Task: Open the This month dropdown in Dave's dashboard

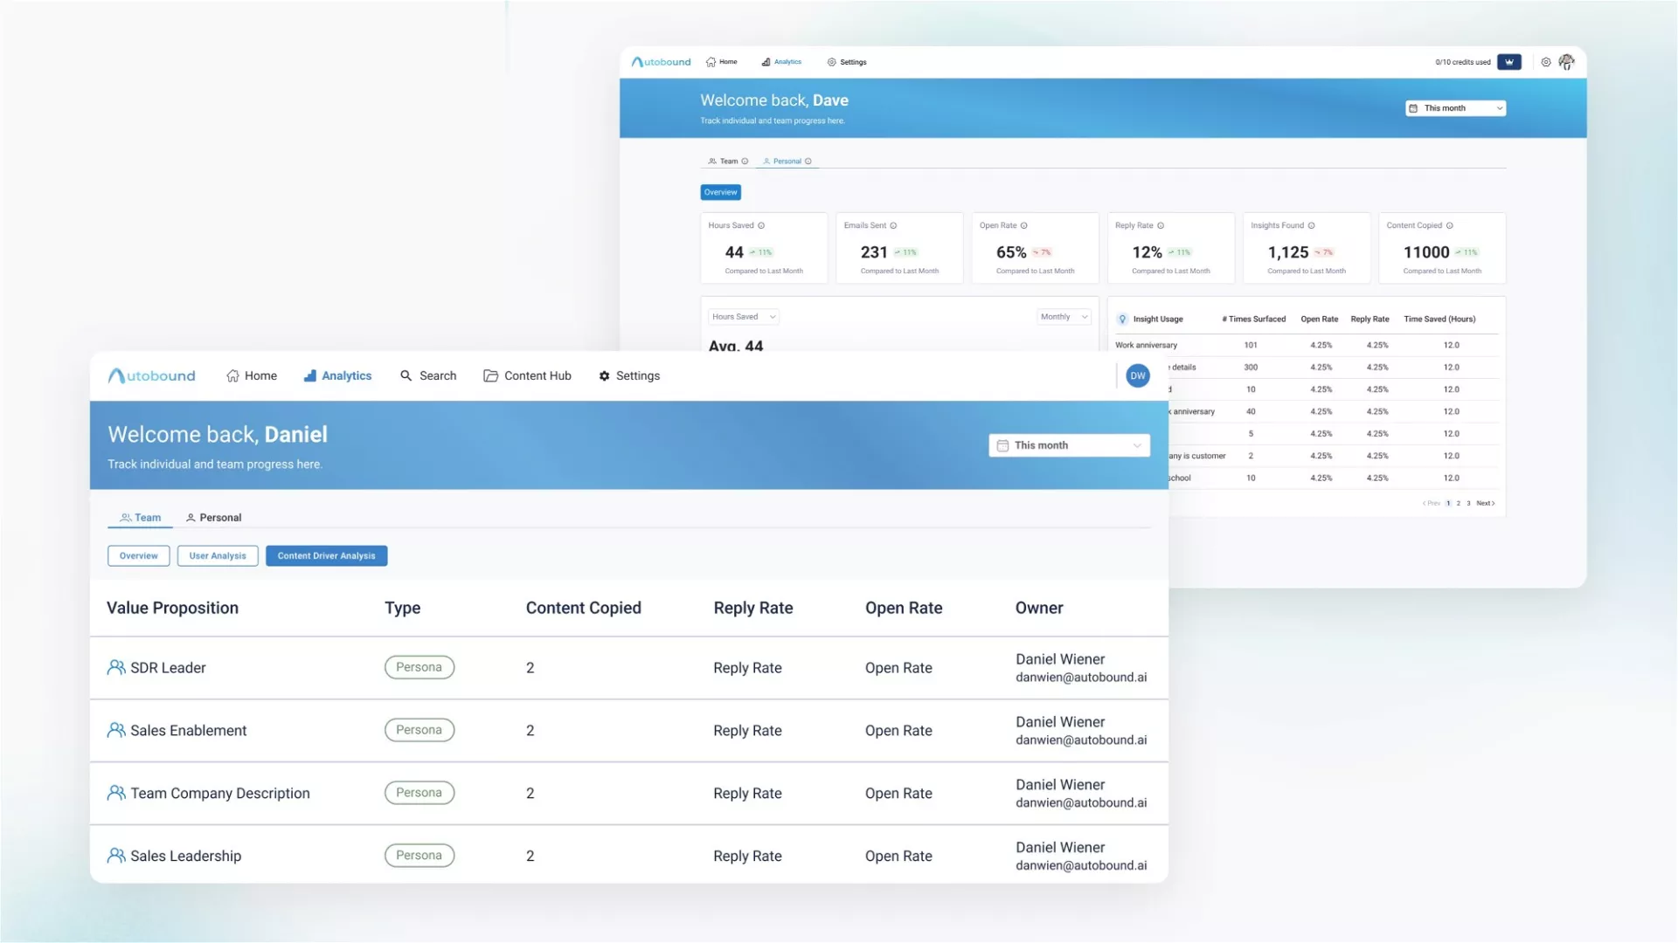Action: coord(1455,108)
